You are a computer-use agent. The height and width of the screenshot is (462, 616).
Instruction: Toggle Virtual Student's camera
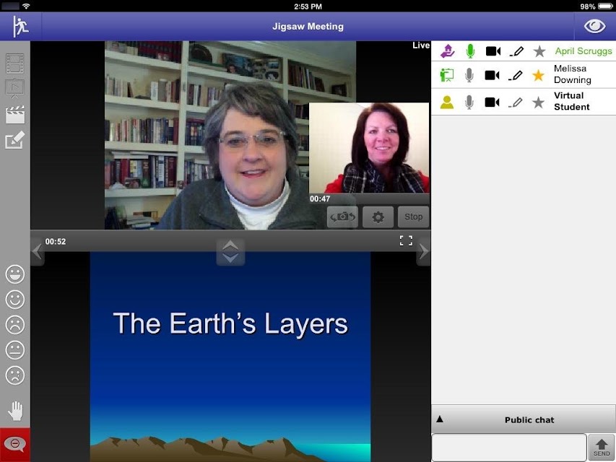point(492,102)
